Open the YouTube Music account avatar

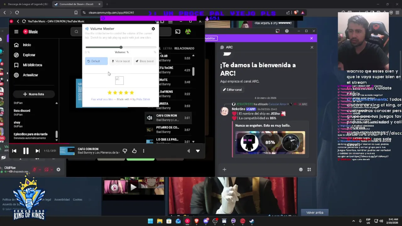pyautogui.click(x=188, y=31)
